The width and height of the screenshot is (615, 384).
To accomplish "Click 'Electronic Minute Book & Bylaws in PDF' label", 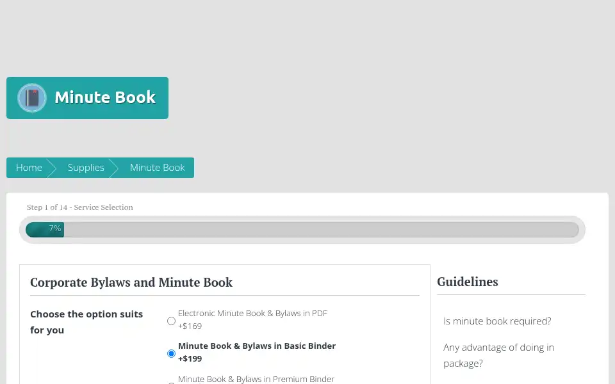I will (x=252, y=314).
